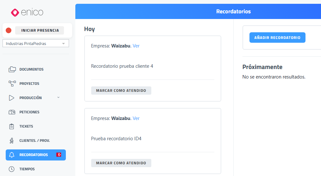
Task: Toggle the red presence status indicator
Action: (9, 30)
